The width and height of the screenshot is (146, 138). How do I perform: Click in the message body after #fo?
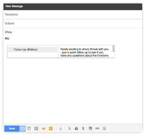[x=9, y=39]
